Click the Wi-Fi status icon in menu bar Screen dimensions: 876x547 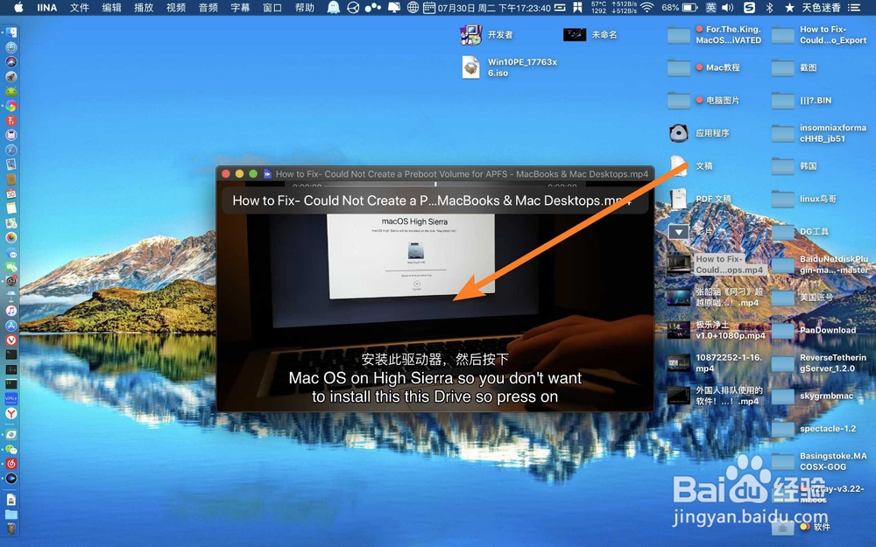[x=647, y=7]
